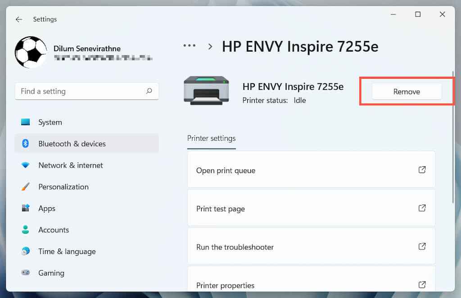Image resolution: width=461 pixels, height=298 pixels.
Task: Click the magnifier search icon
Action: [149, 91]
